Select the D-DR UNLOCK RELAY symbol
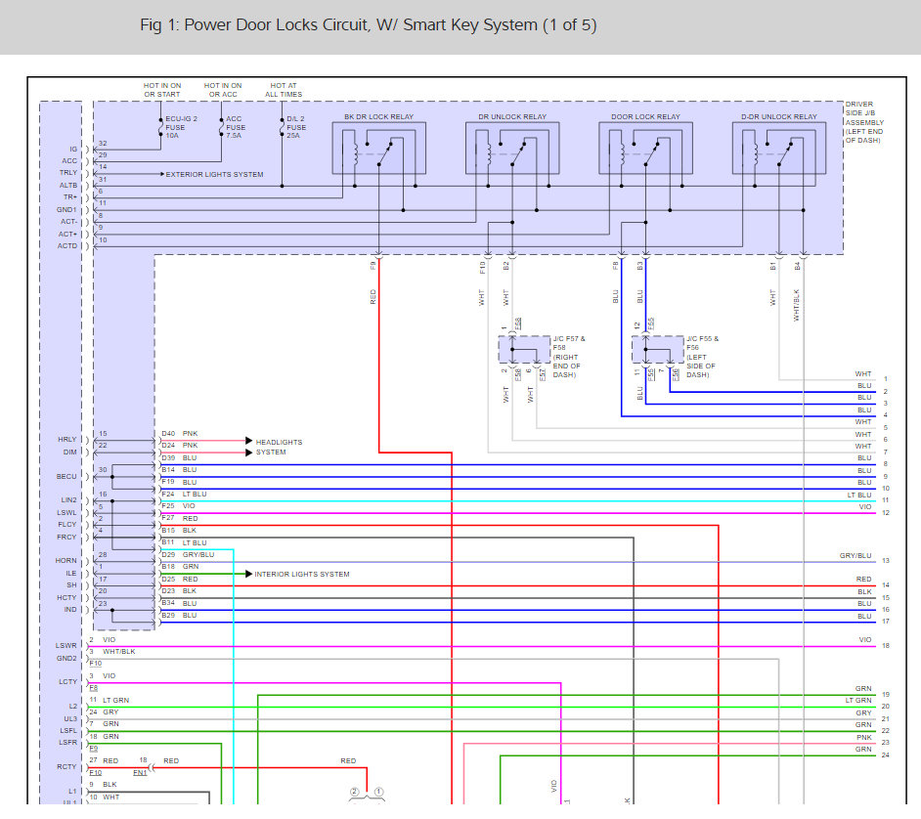 778,150
